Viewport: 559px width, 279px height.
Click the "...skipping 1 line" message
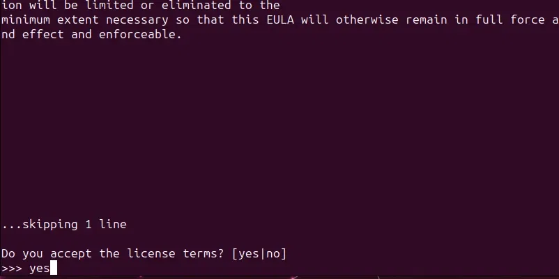[64, 224]
